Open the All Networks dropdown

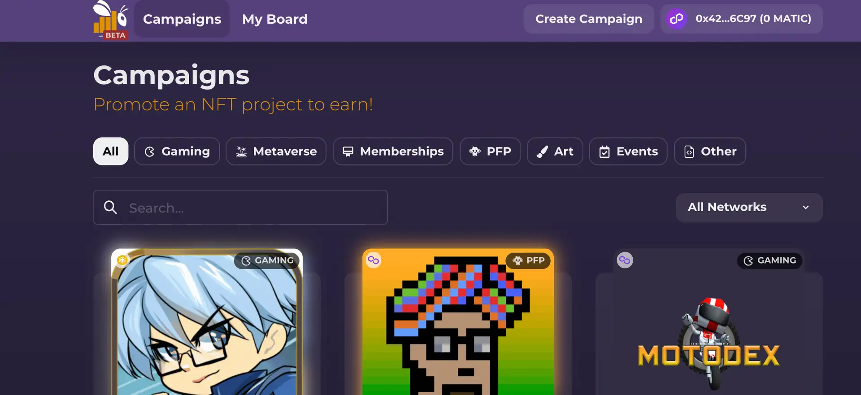pos(749,207)
